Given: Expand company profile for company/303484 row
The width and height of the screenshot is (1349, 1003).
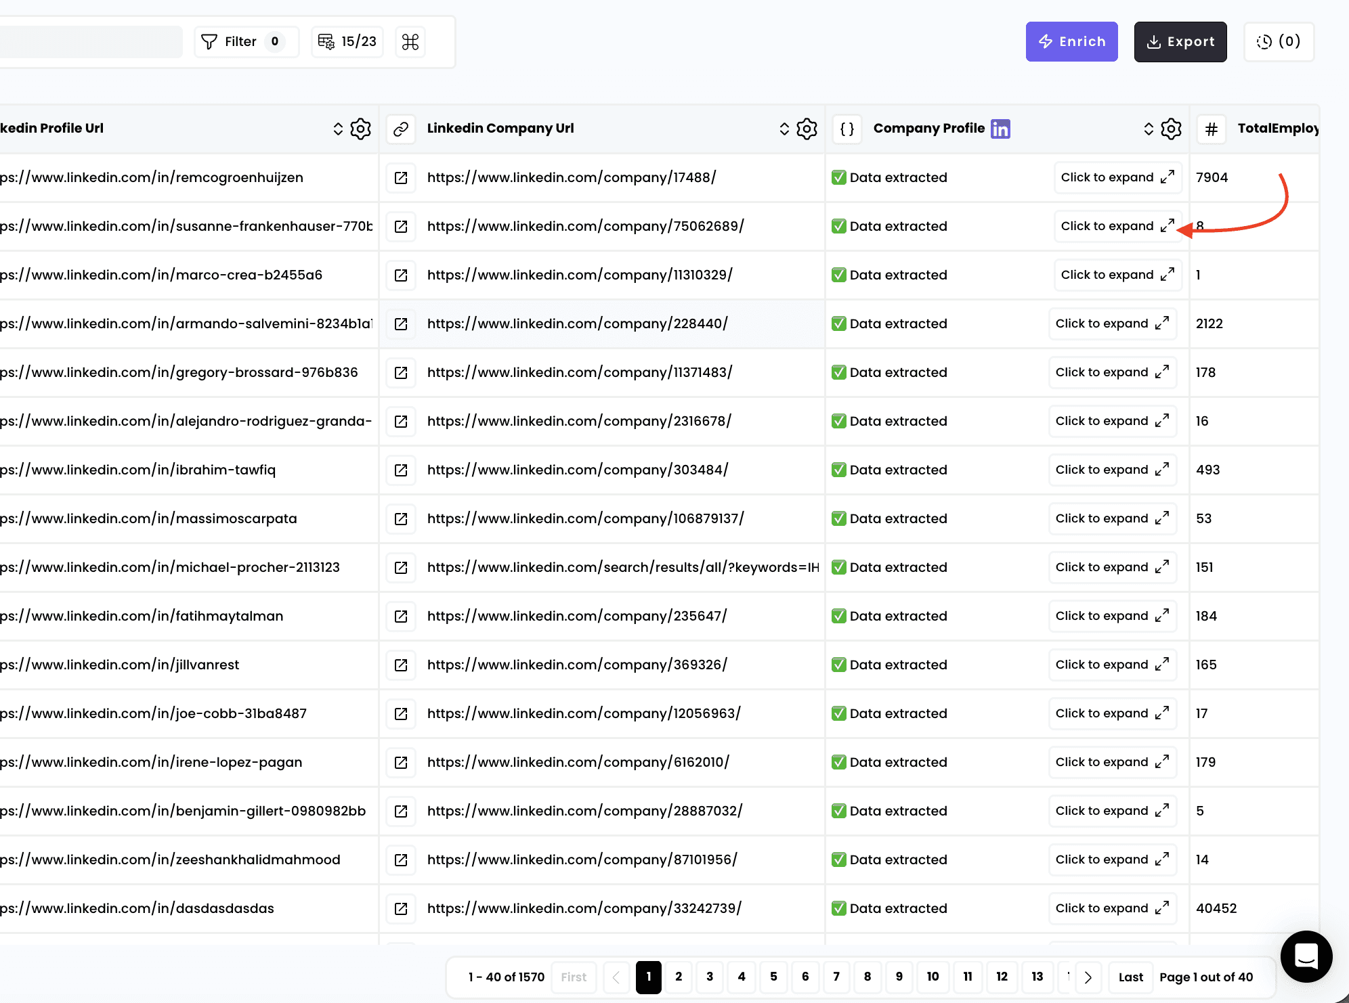Looking at the screenshot, I should pos(1112,470).
